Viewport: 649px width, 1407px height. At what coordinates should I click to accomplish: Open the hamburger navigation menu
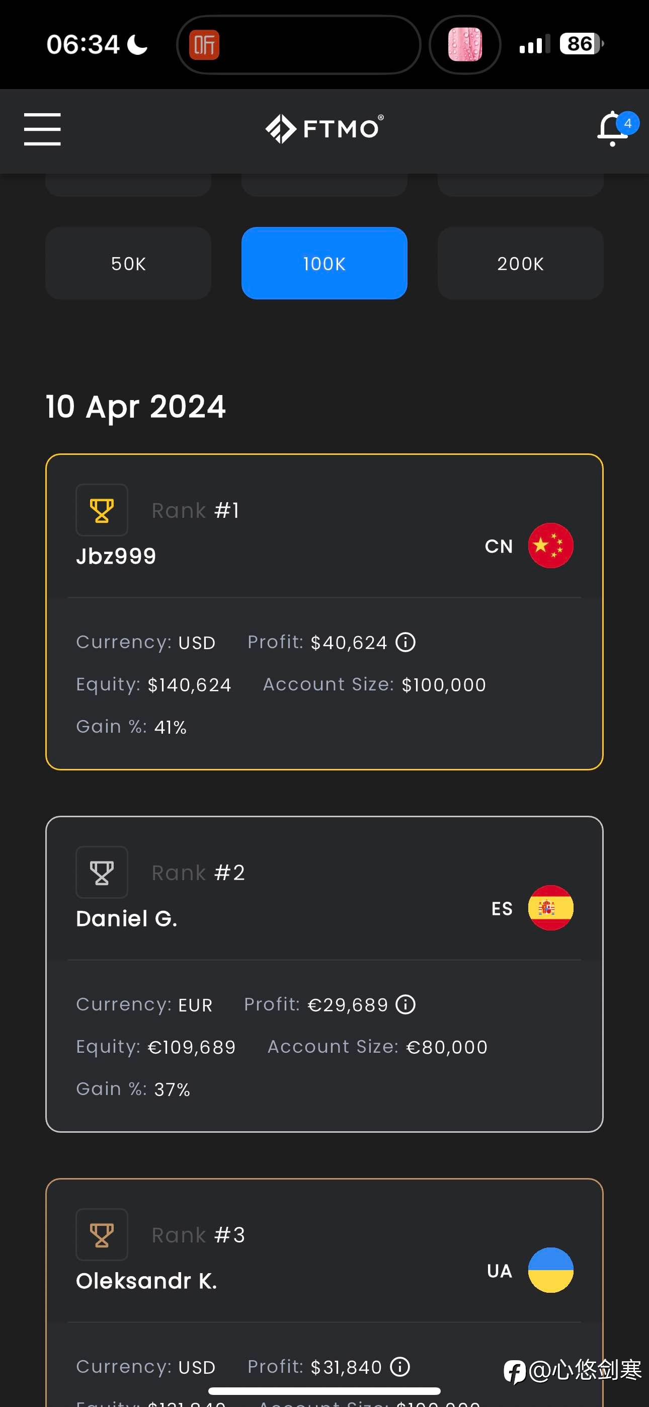click(42, 129)
